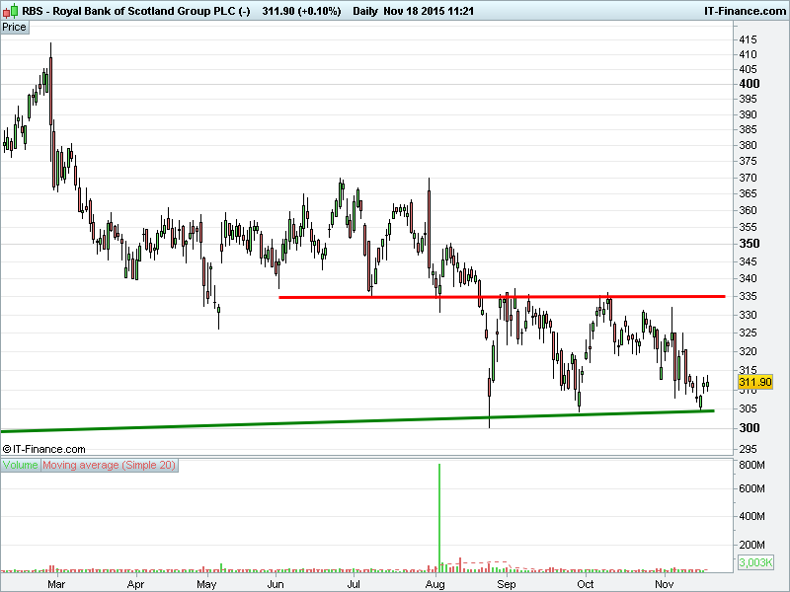
Task: Click the tall green August volume spike
Action: coord(439,513)
